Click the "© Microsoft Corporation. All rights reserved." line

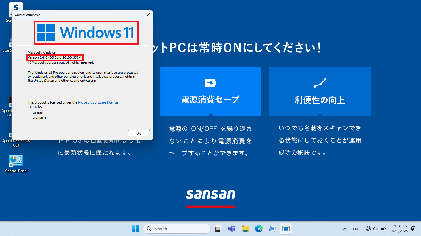pyautogui.click(x=61, y=62)
